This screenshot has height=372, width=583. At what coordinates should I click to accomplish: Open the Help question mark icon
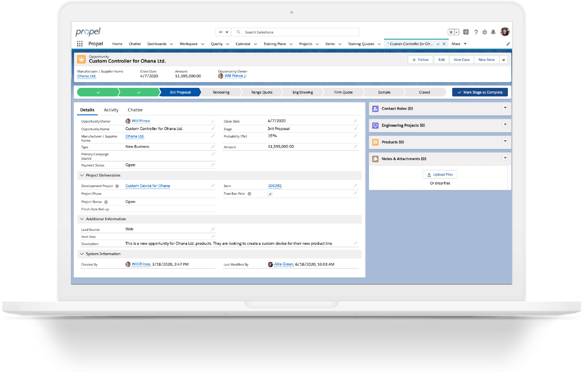pos(476,32)
